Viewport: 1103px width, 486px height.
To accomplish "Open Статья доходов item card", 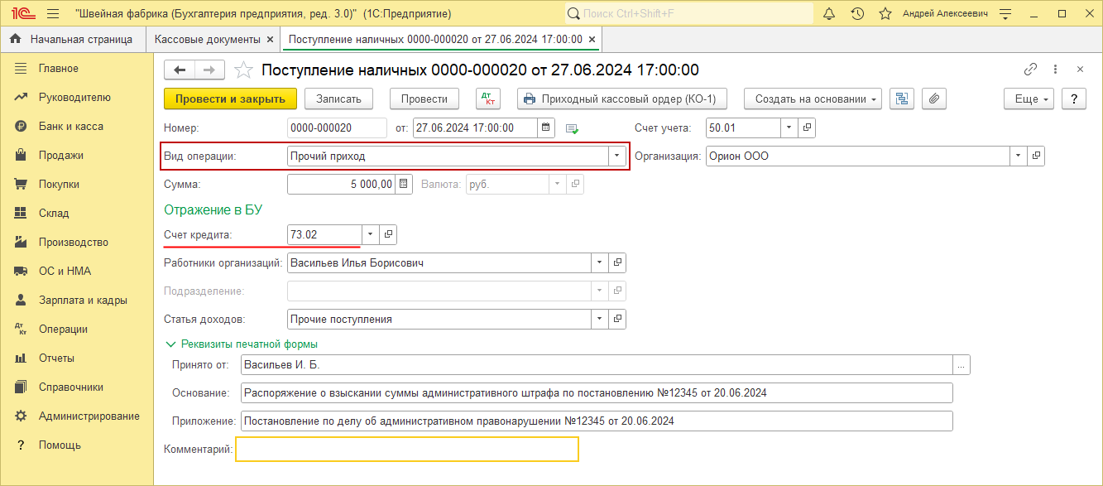I will tap(617, 319).
